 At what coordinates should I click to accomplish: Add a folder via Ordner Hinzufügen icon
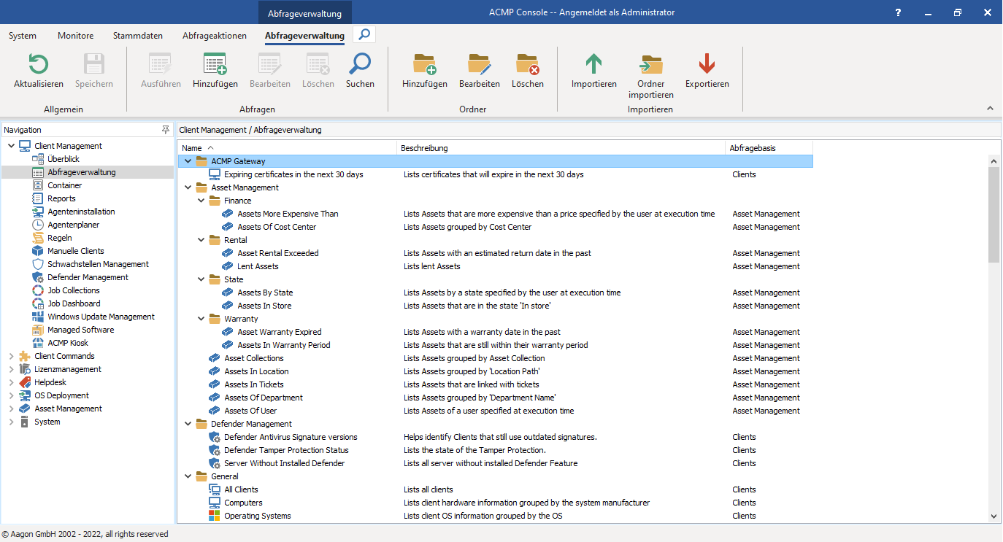point(425,64)
